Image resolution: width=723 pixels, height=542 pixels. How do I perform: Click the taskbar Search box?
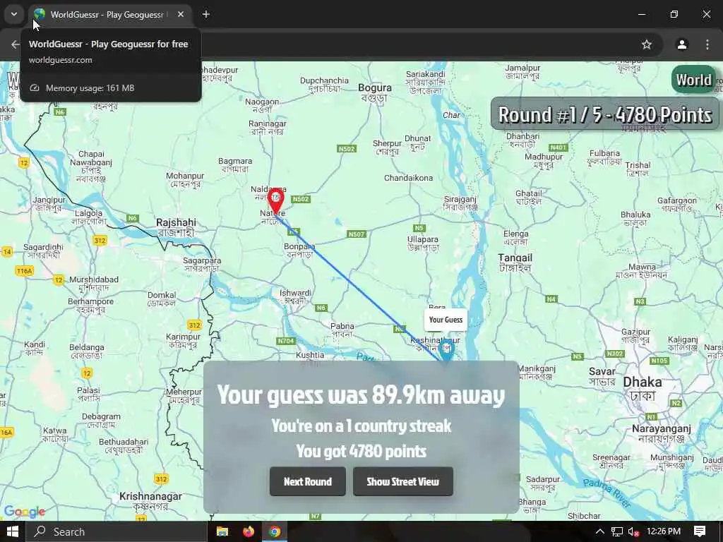click(116, 531)
